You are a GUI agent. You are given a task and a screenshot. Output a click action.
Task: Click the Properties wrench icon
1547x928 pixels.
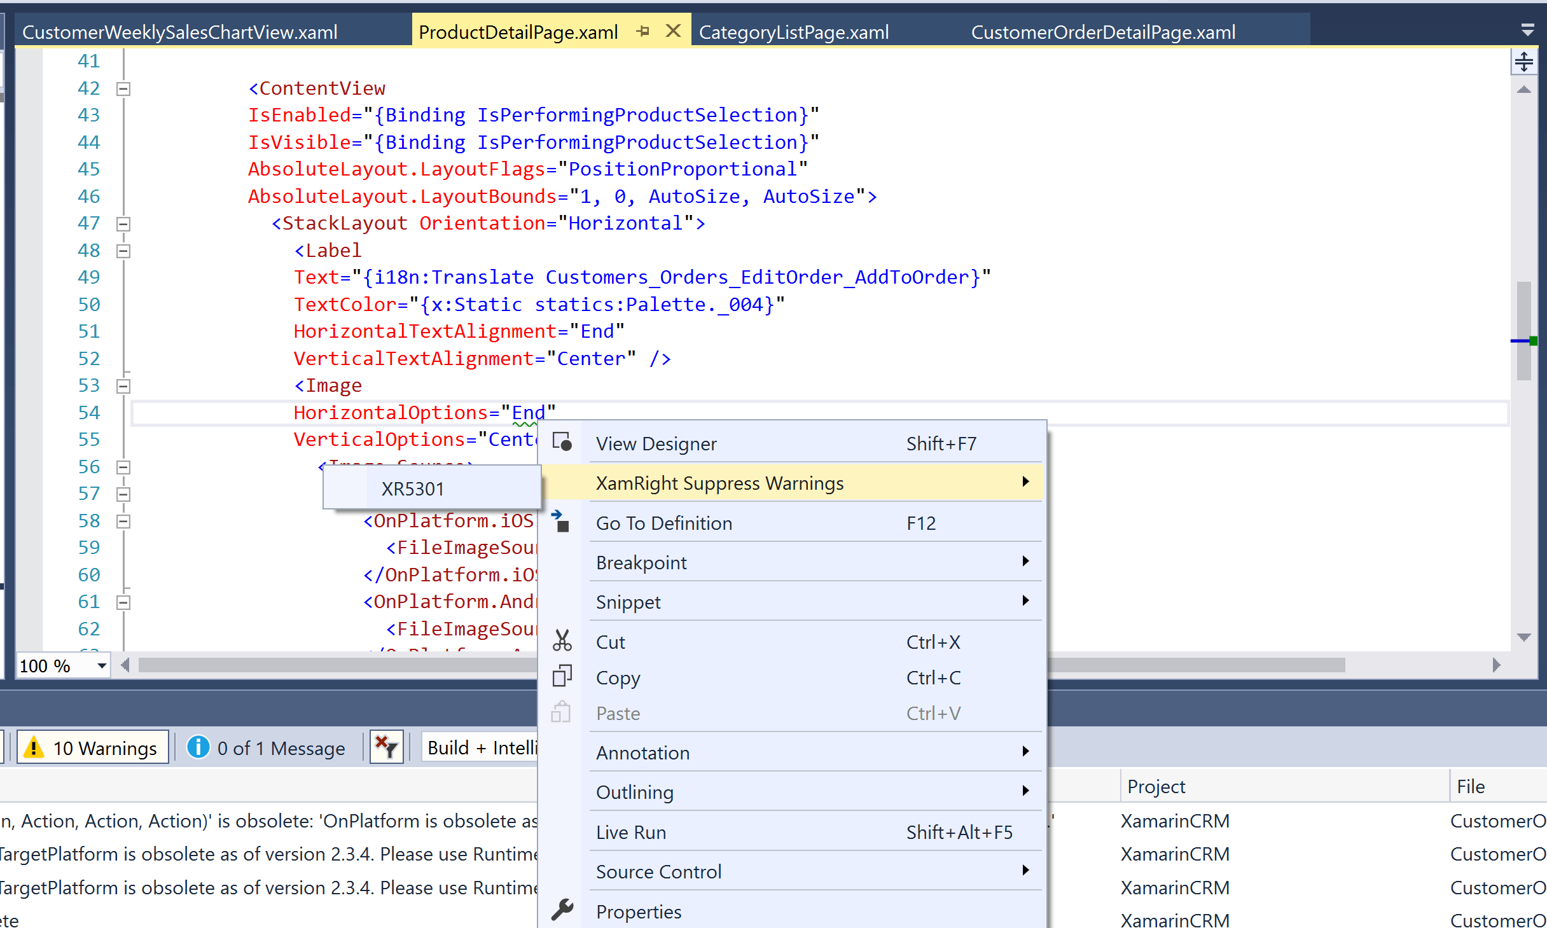(562, 910)
